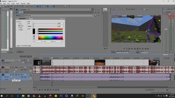
Task: Arm the red audio track for record
Action: tap(11, 67)
